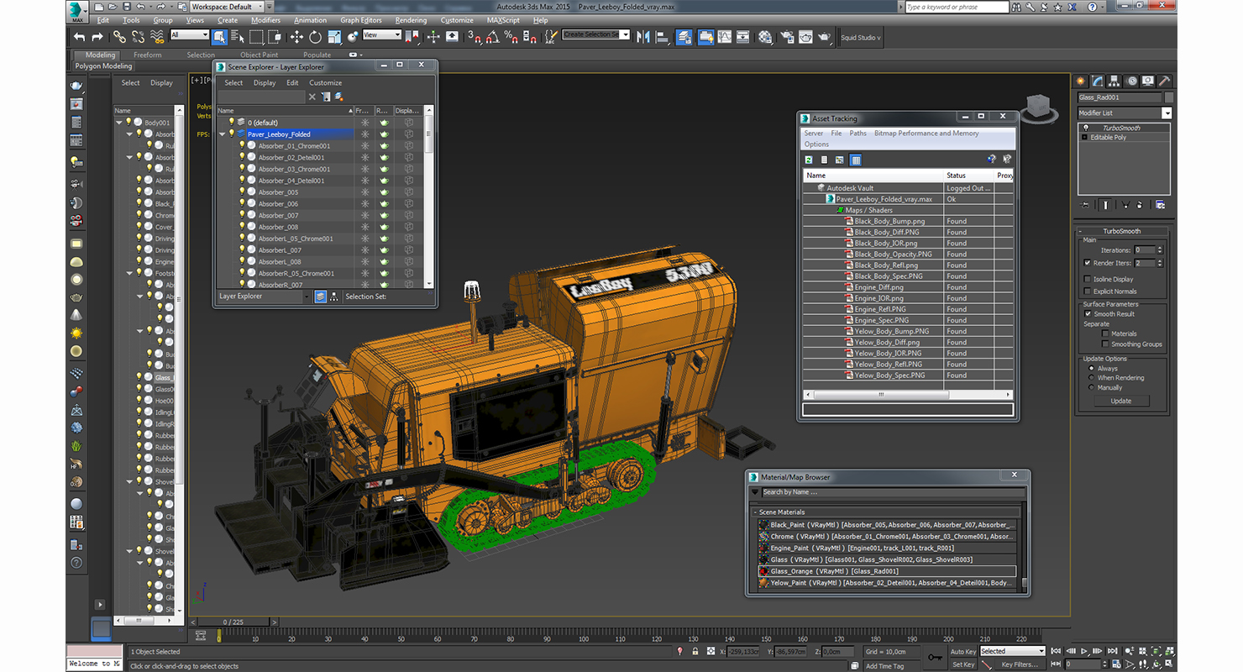This screenshot has width=1243, height=672.
Task: Toggle the Smooth Result checkbox
Action: coord(1088,313)
